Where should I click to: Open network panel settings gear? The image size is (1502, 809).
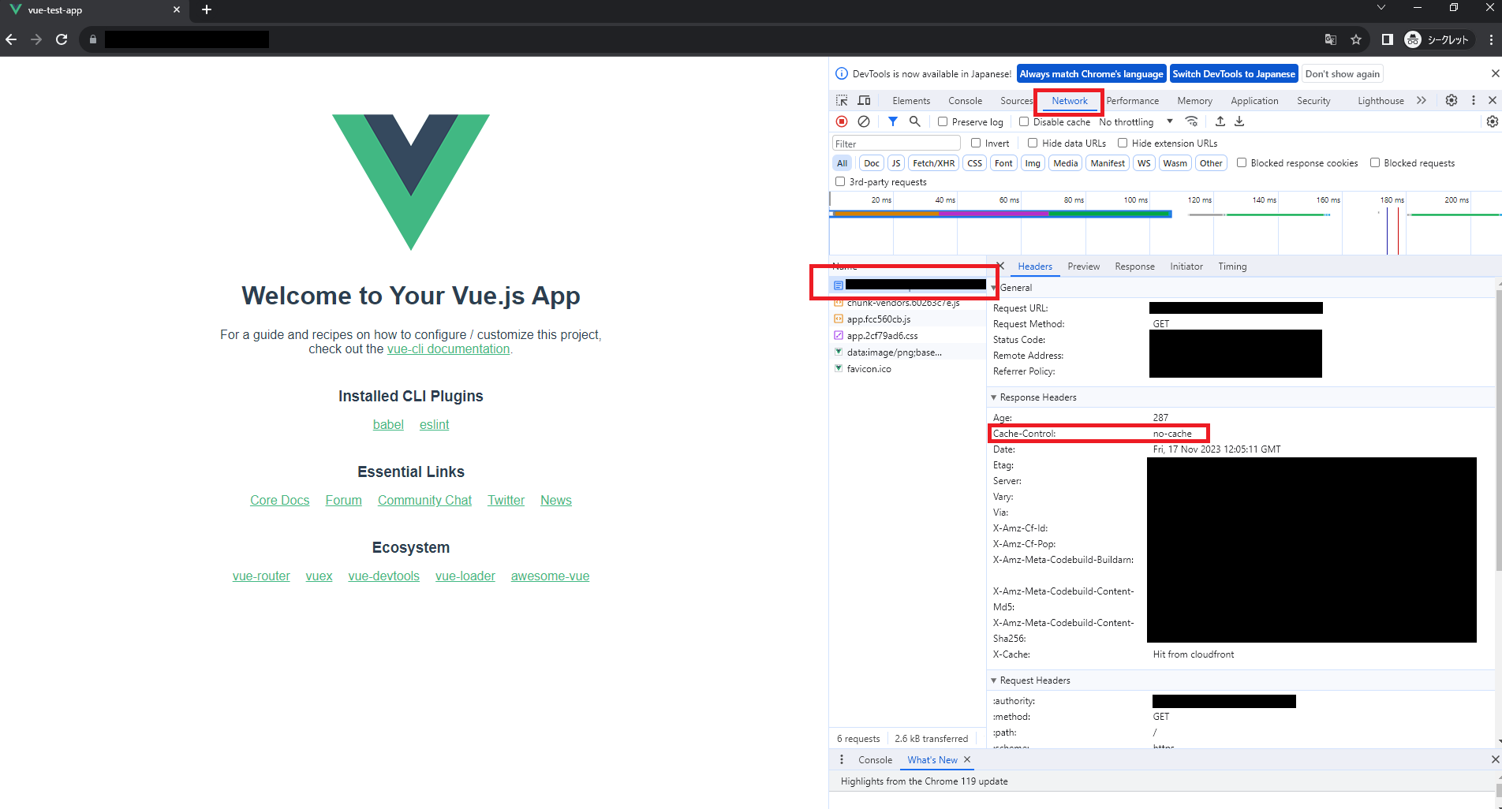click(1492, 121)
